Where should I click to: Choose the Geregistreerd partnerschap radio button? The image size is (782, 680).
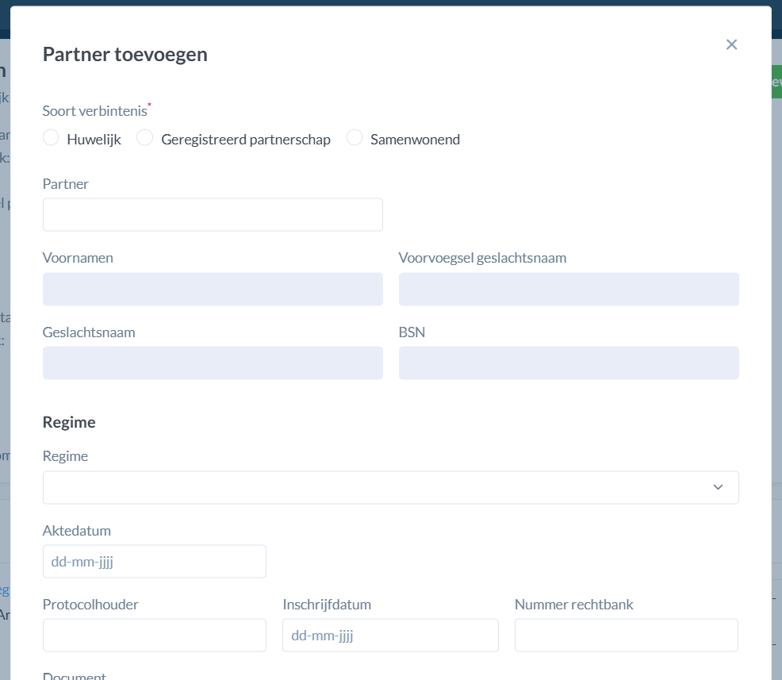point(144,138)
